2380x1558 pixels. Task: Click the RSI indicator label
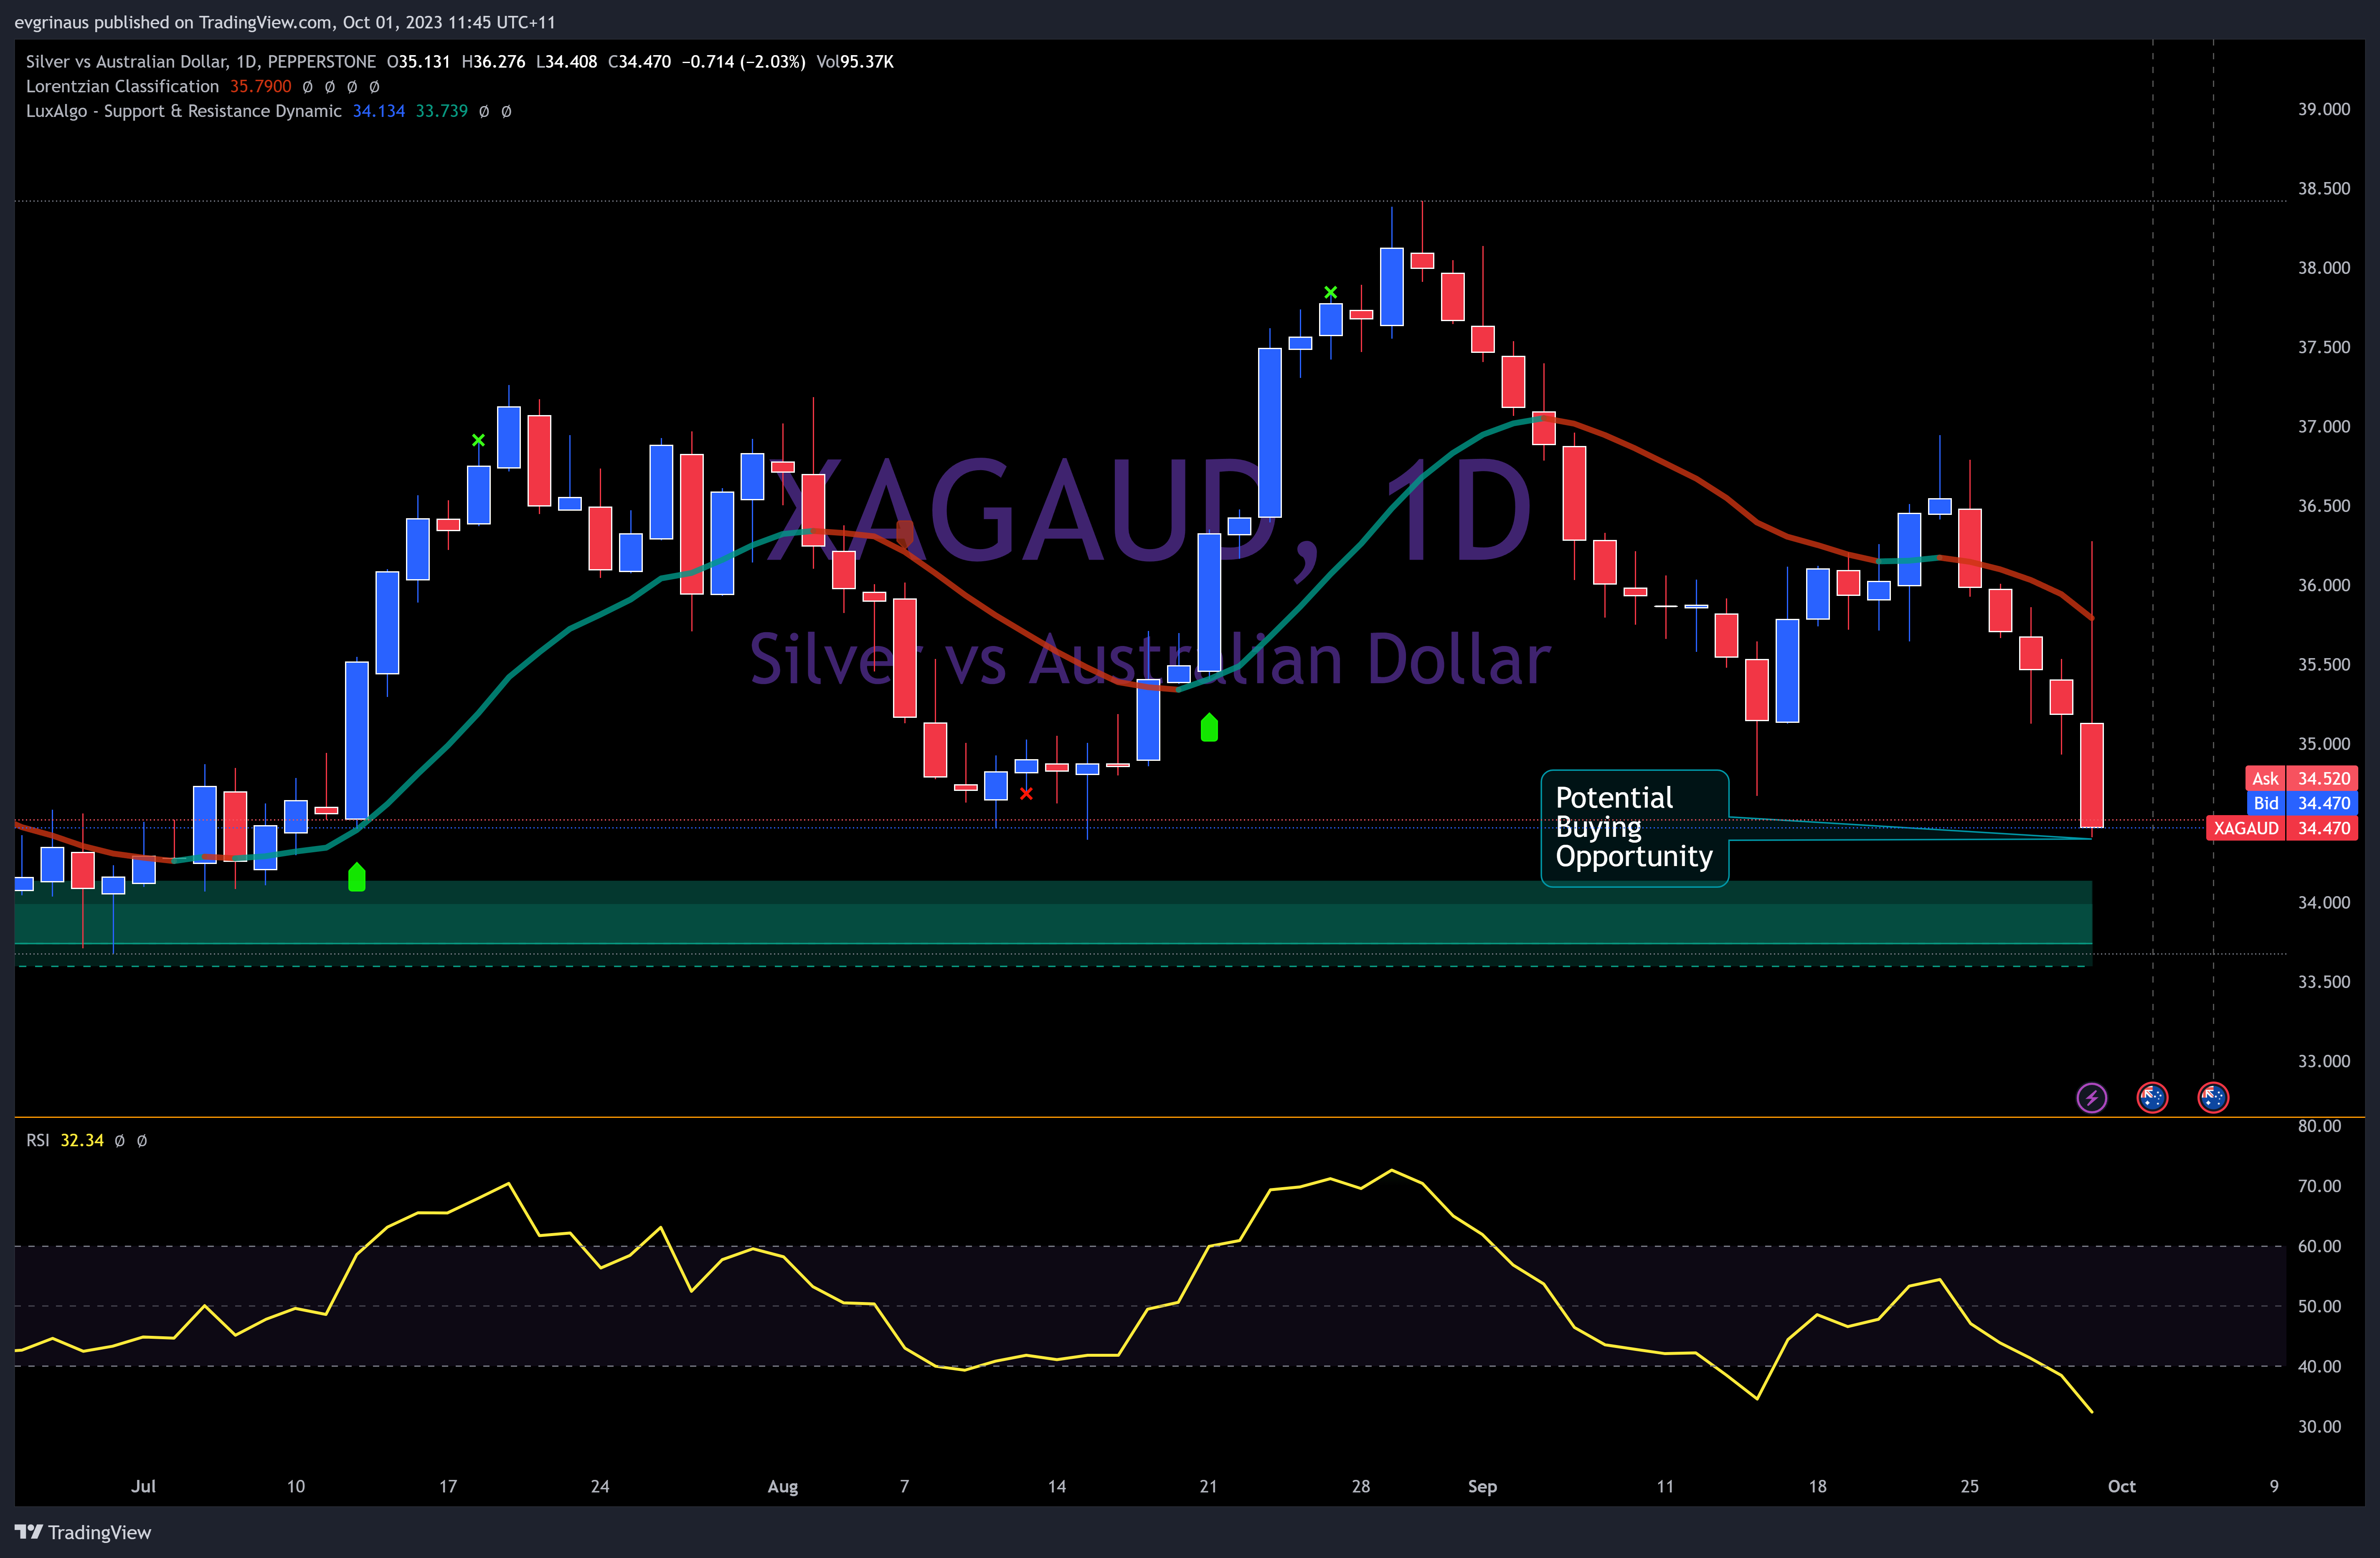tap(37, 1140)
